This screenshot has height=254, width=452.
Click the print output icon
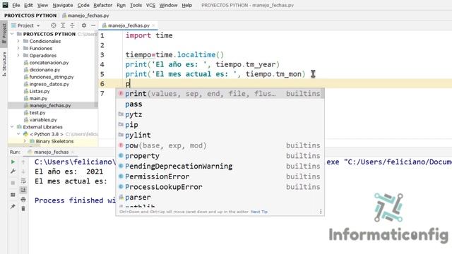[x=23, y=199]
